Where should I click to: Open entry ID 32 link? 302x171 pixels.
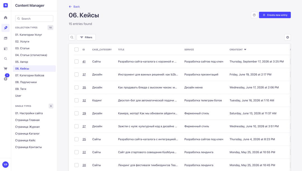click(84, 100)
